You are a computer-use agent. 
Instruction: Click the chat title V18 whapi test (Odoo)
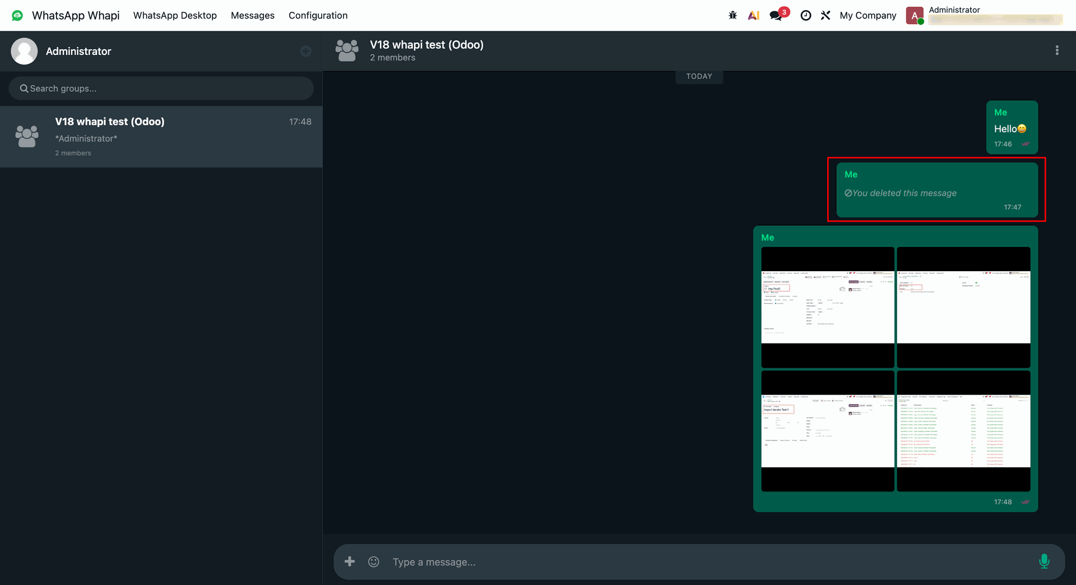(426, 45)
